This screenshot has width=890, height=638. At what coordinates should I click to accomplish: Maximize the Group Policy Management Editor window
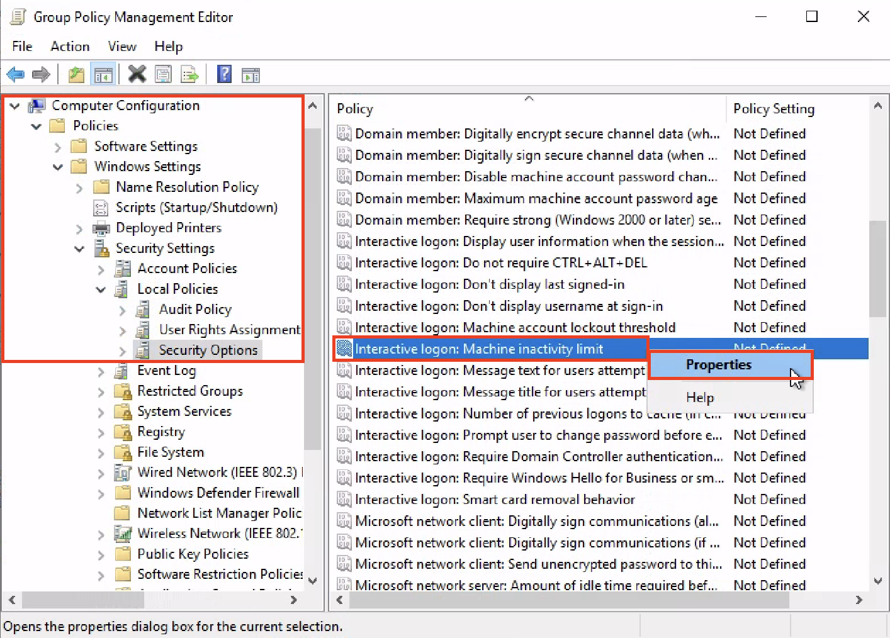tap(812, 16)
